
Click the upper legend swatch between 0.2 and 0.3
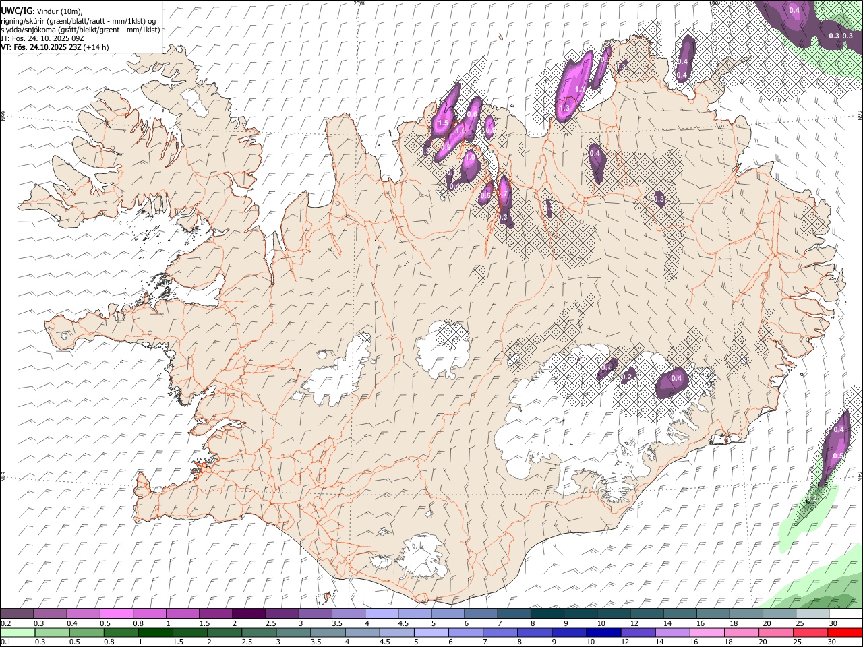[17, 614]
